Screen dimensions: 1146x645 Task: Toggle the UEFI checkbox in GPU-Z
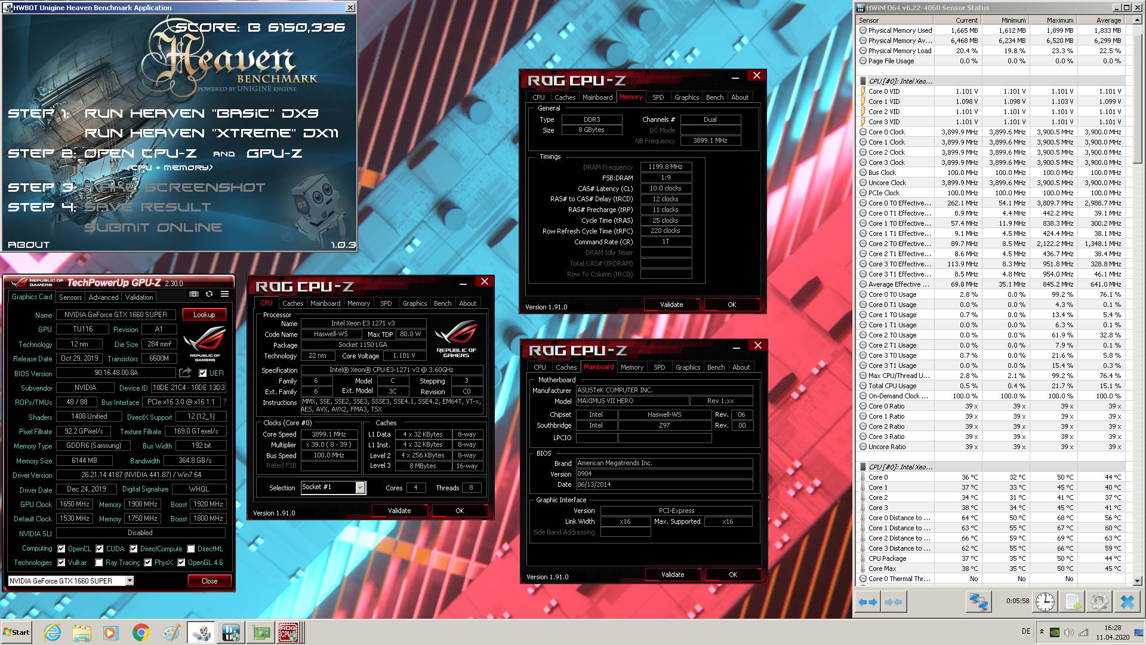pyautogui.click(x=203, y=373)
